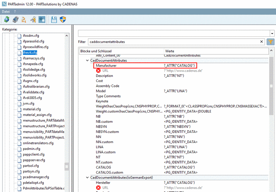
Task: Click the administrator shield icon
Action: pyautogui.click(x=63, y=19)
